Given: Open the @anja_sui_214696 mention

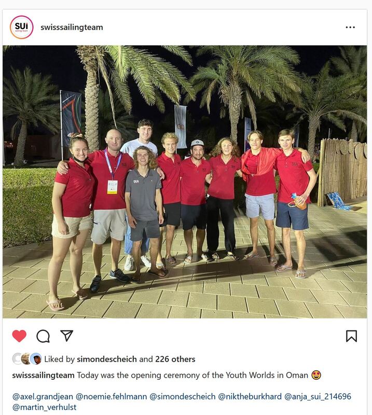Looking at the screenshot, I should [318, 396].
